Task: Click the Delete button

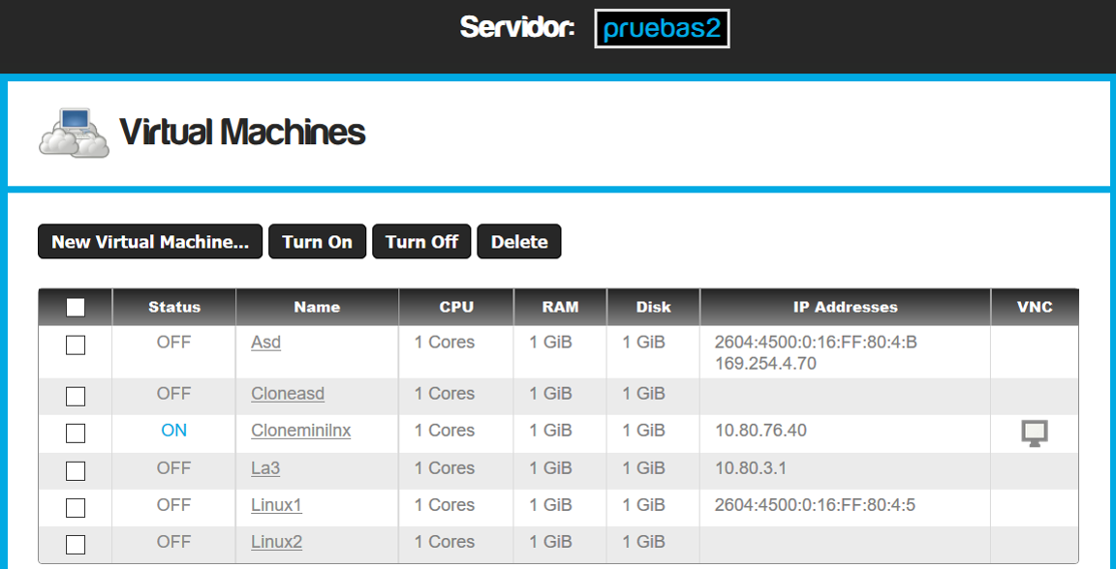Action: coord(519,242)
